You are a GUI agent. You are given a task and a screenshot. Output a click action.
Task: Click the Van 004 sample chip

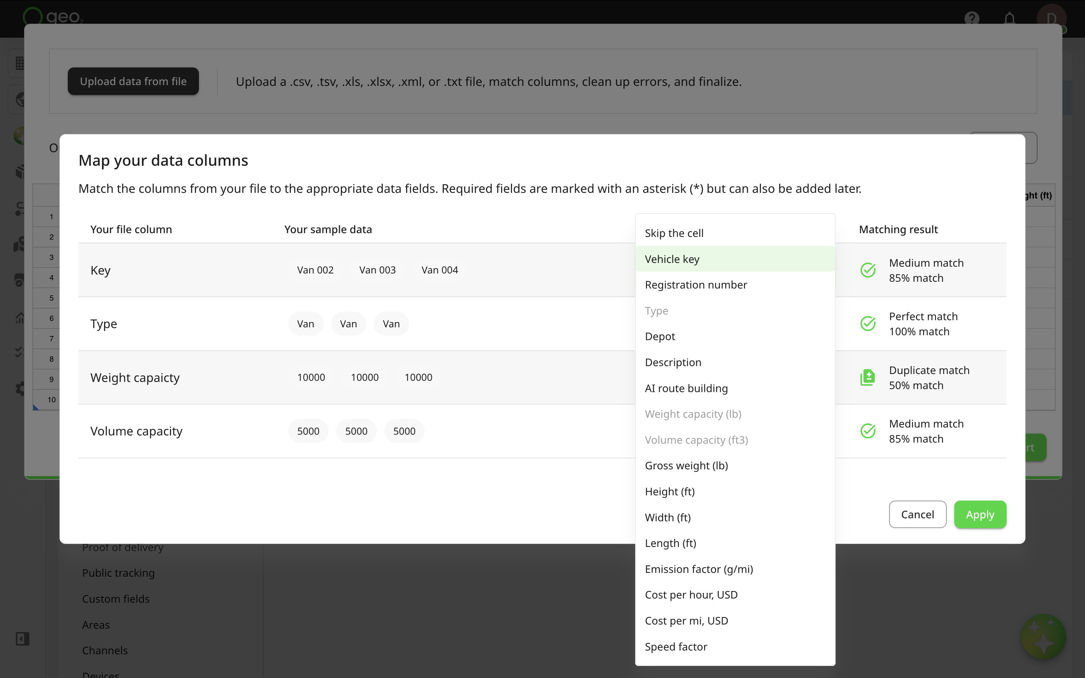439,270
